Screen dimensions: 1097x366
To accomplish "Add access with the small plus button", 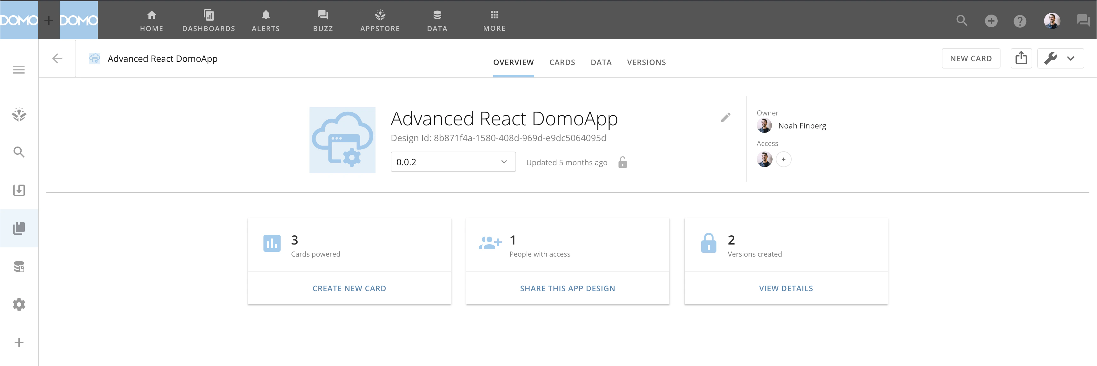I will [783, 160].
